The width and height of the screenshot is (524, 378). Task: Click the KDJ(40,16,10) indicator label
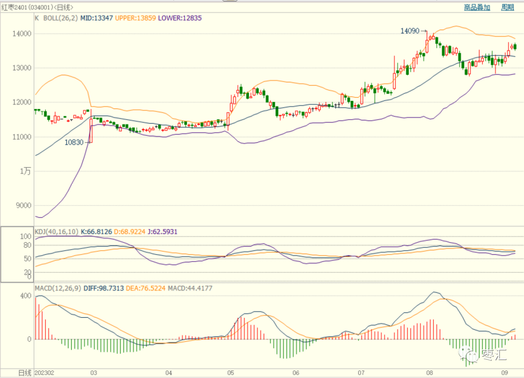(x=56, y=231)
